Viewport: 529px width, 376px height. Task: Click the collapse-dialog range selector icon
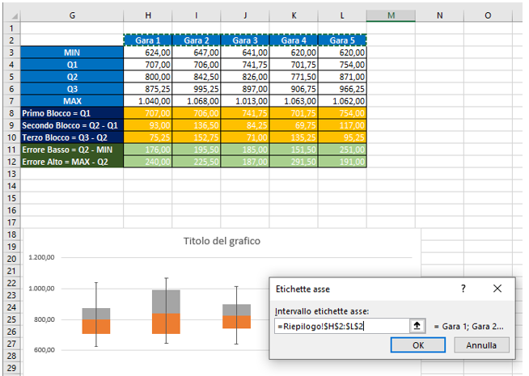[x=417, y=326]
